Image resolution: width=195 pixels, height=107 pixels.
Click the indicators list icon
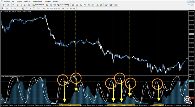106,5
